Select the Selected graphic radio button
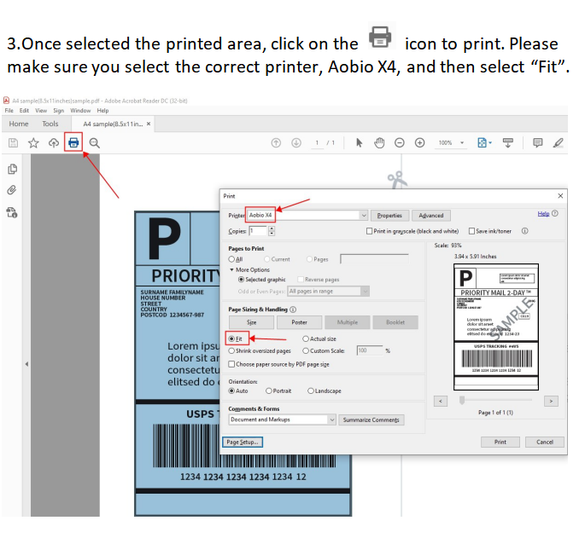Screen dimensions: 585x538 [x=241, y=280]
